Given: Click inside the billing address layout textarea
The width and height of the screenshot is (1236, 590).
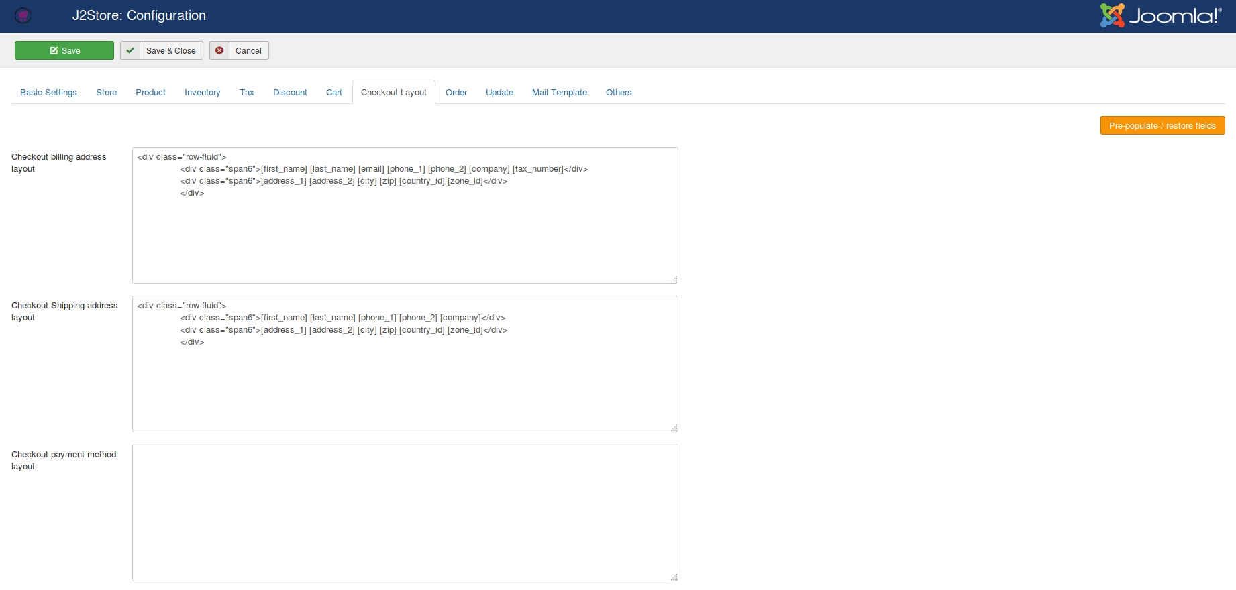Looking at the screenshot, I should [x=405, y=215].
